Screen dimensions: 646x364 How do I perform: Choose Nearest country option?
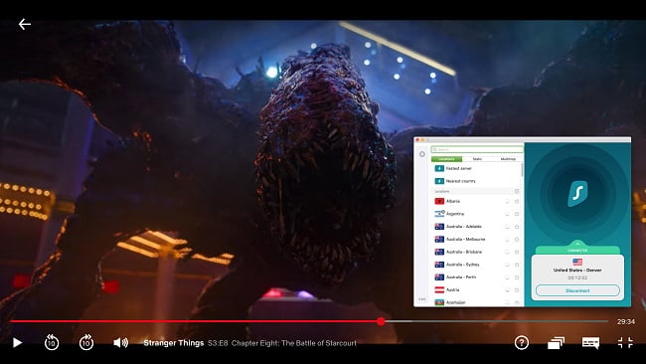477,181
